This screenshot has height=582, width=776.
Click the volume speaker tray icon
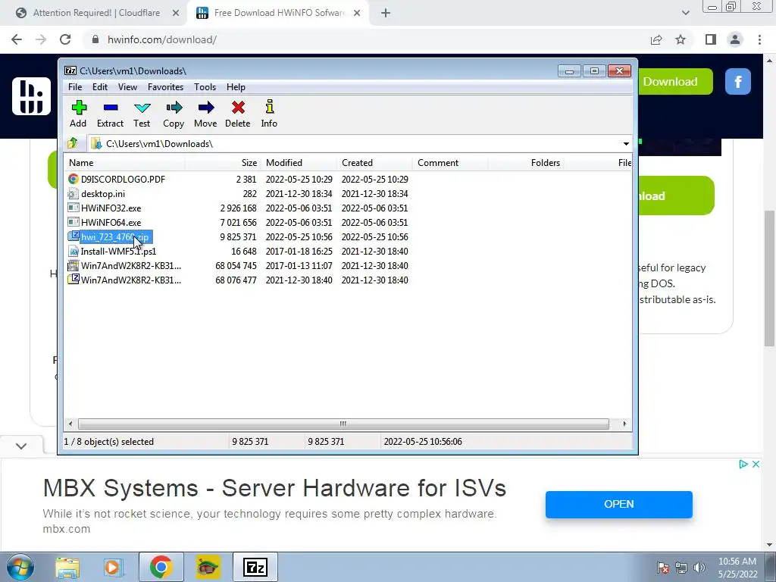point(699,568)
